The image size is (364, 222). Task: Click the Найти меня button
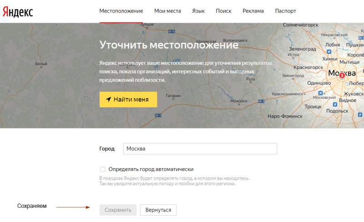tap(128, 99)
